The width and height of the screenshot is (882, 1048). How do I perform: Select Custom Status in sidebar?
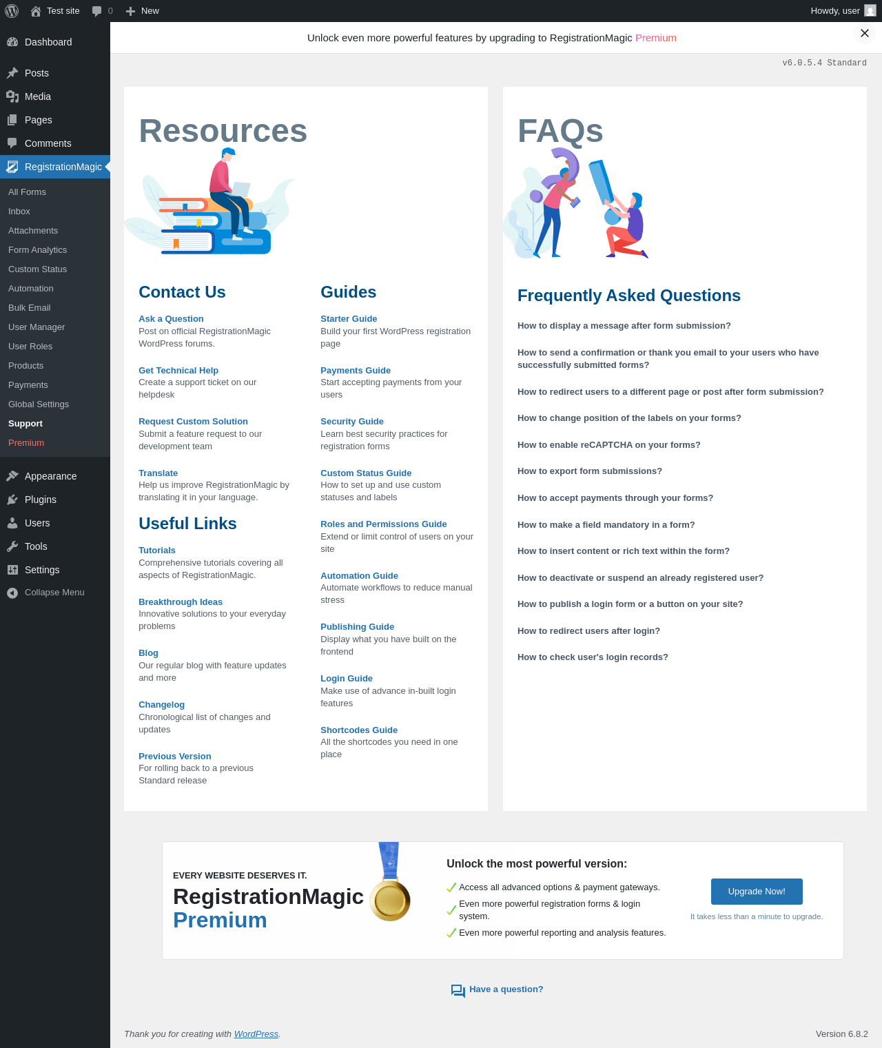click(38, 269)
